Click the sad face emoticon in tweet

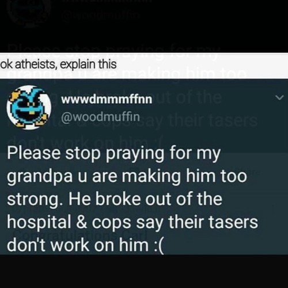pos(158,245)
